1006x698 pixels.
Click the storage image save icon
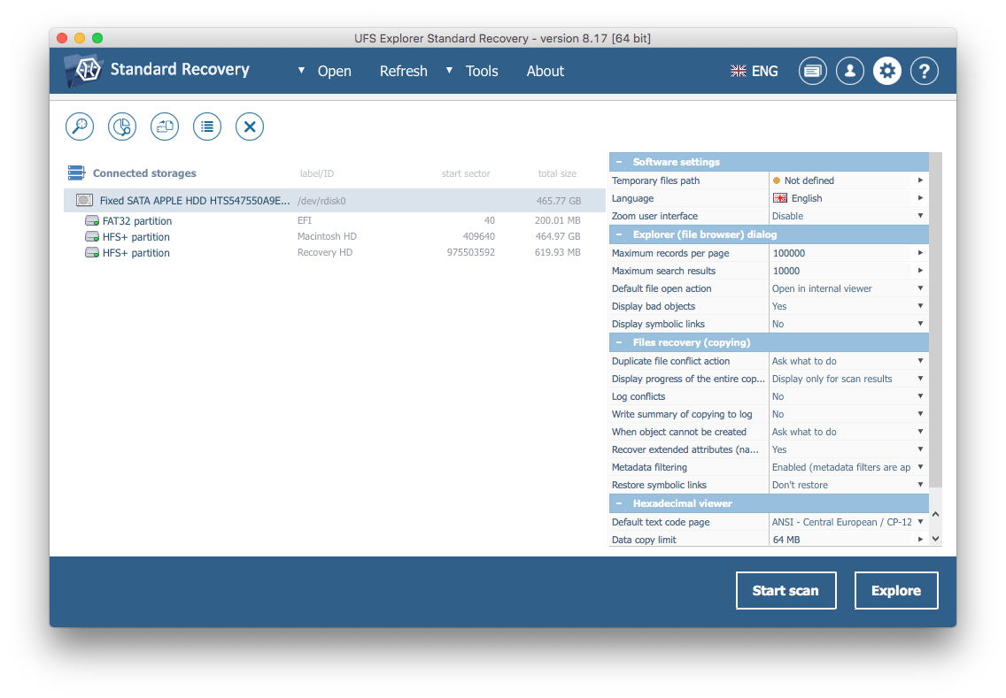point(165,127)
